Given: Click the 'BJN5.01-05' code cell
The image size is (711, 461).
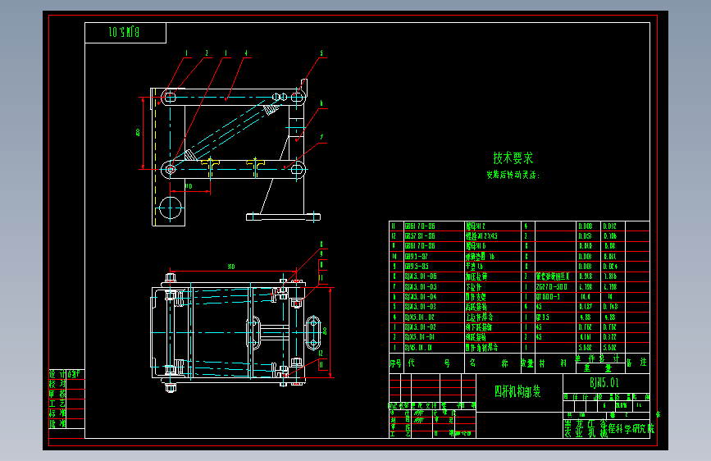Looking at the screenshot, I should pyautogui.click(x=421, y=287).
